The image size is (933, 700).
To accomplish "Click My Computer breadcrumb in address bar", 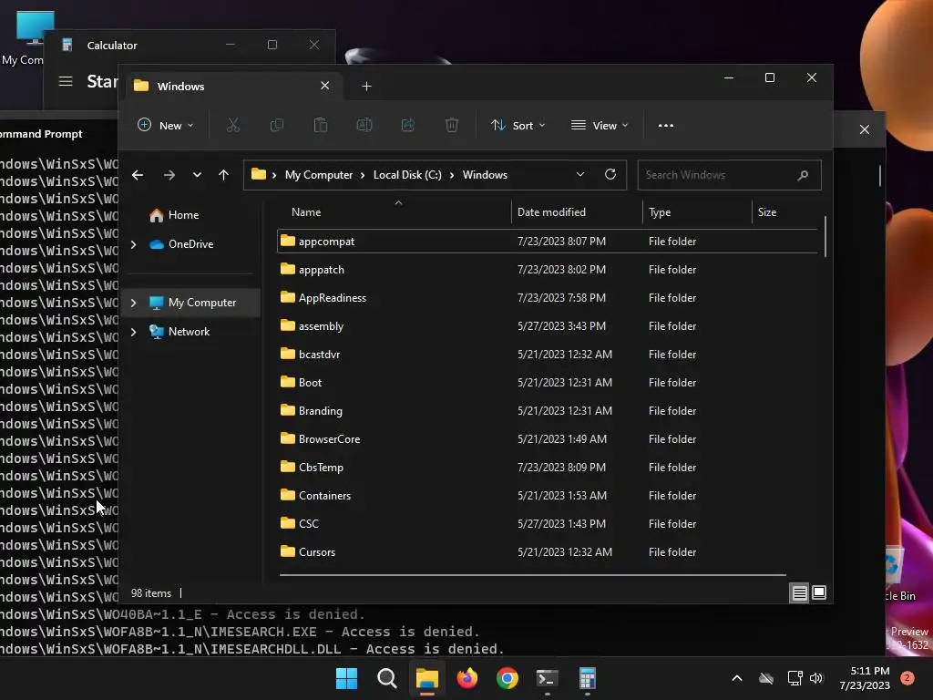I will [x=318, y=175].
